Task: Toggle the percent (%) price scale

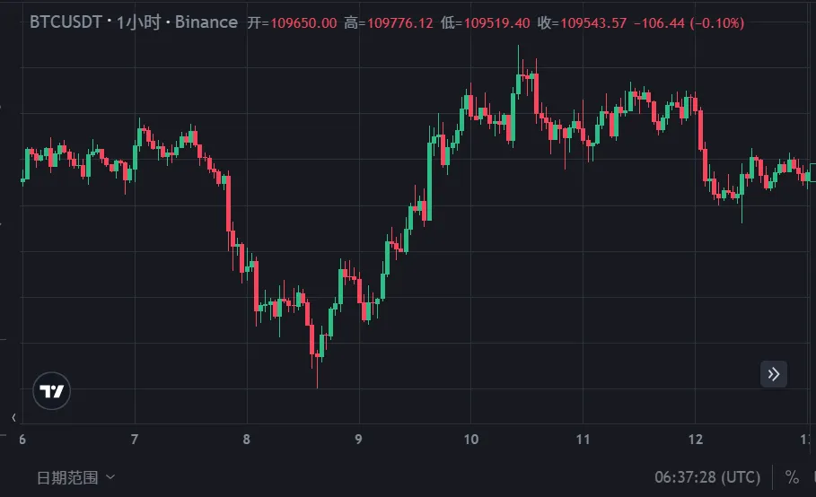Action: coord(792,476)
